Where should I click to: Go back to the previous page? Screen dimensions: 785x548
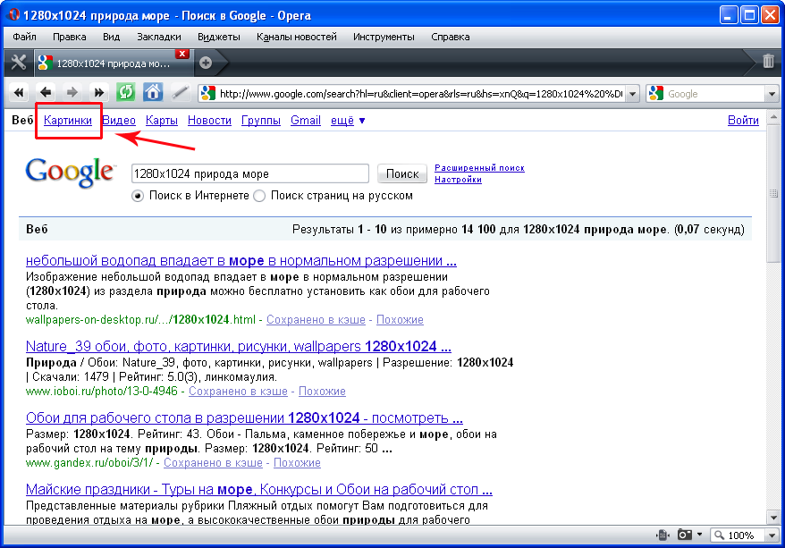tap(46, 93)
